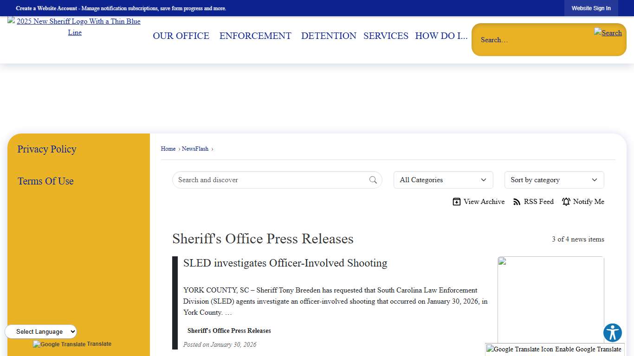Click the press release article thumbnail

click(x=550, y=299)
